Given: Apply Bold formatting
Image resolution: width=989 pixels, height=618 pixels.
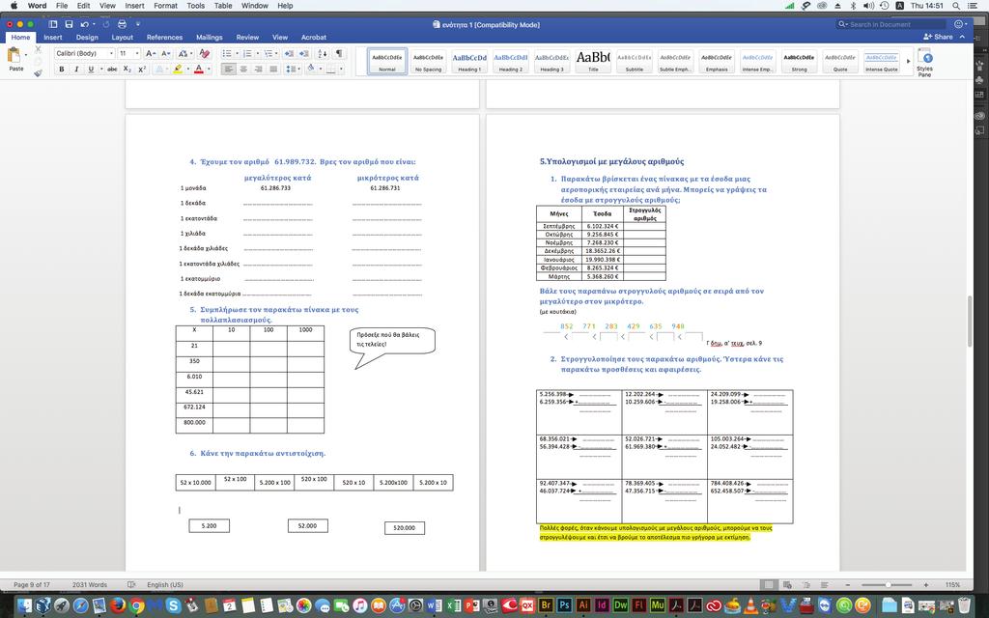Looking at the screenshot, I should tap(62, 70).
